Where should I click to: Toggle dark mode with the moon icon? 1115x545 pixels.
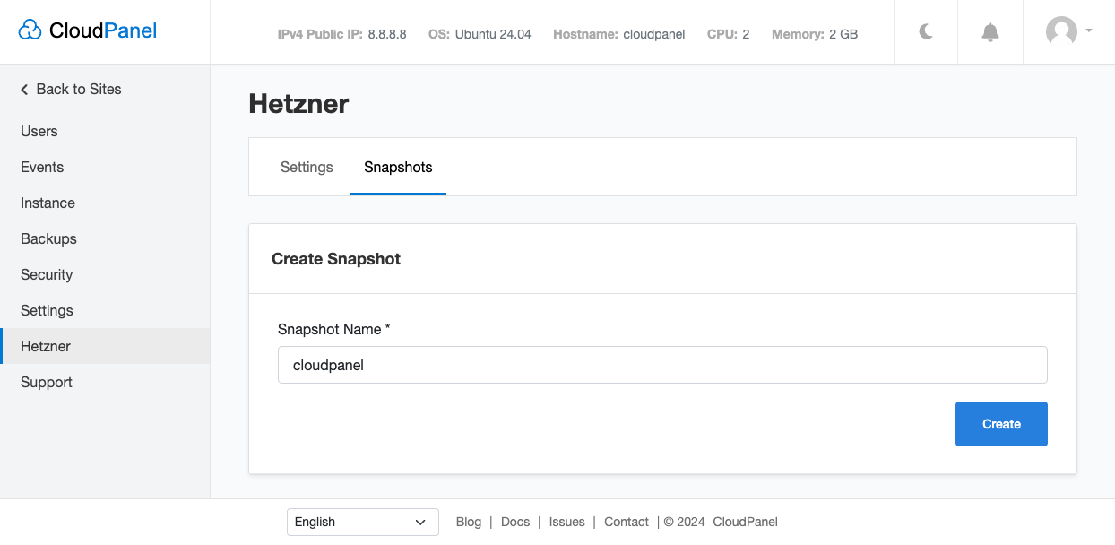tap(926, 32)
